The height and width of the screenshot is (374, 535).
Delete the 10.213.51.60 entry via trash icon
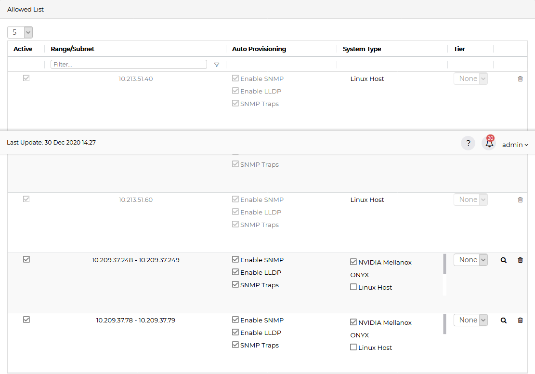(x=520, y=200)
